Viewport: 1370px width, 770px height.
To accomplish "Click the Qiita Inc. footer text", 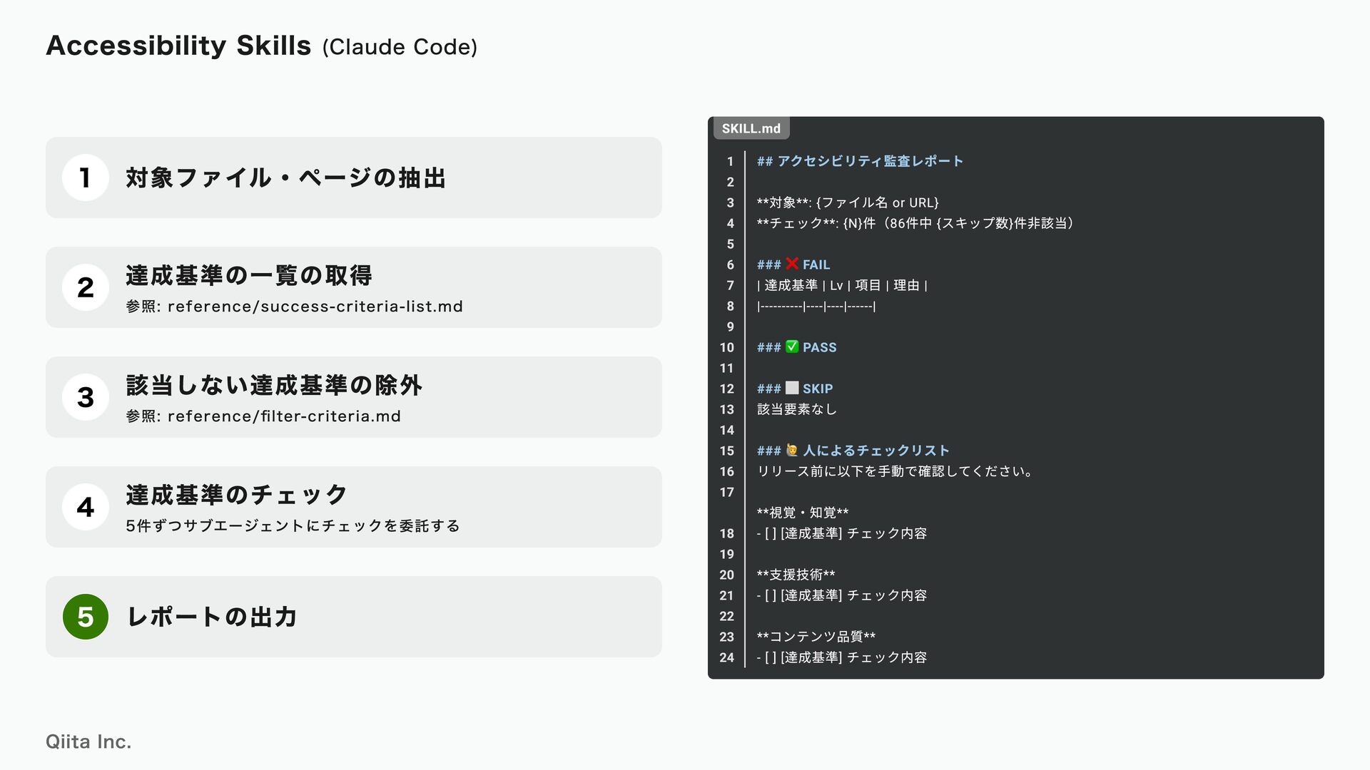I will (88, 741).
